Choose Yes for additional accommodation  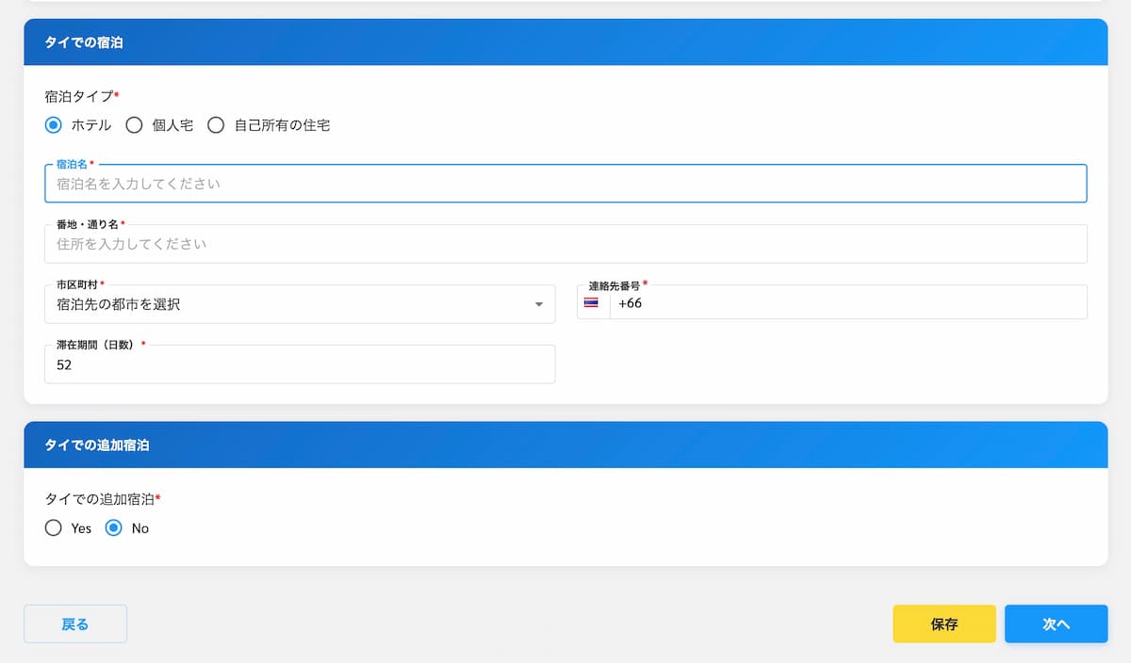point(54,528)
